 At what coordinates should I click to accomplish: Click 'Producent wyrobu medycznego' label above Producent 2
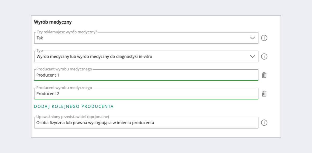[64, 88]
